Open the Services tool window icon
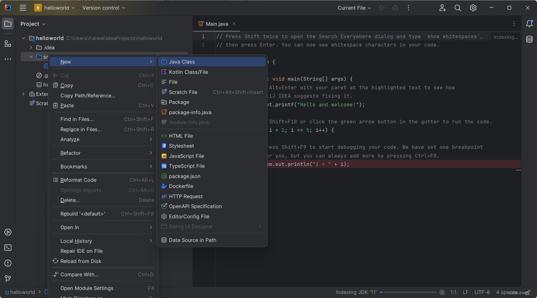Screen dimensions: 537x298 [x=8, y=232]
